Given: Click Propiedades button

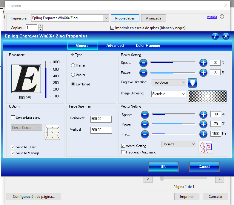Looking at the screenshot, I should click(125, 18).
